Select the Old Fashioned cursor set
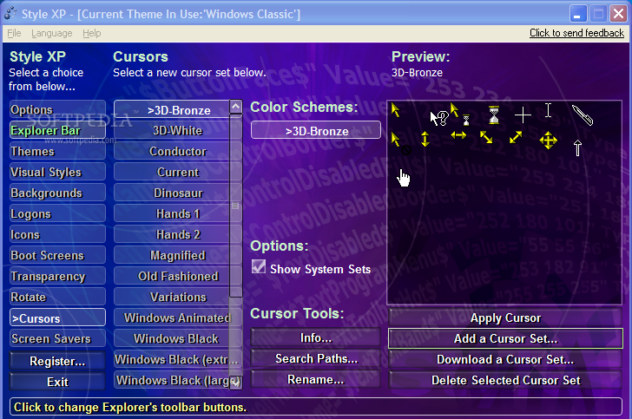The width and height of the screenshot is (632, 419). pos(172,277)
